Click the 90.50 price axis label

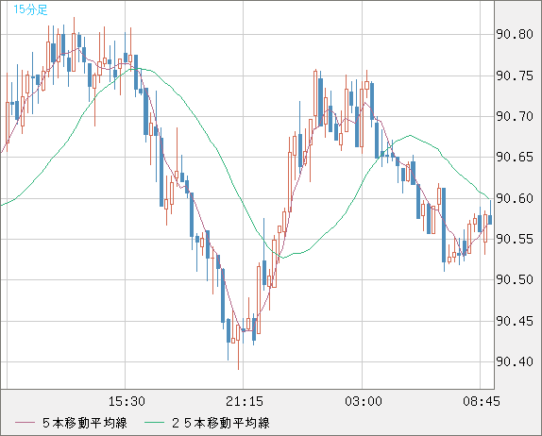click(515, 279)
